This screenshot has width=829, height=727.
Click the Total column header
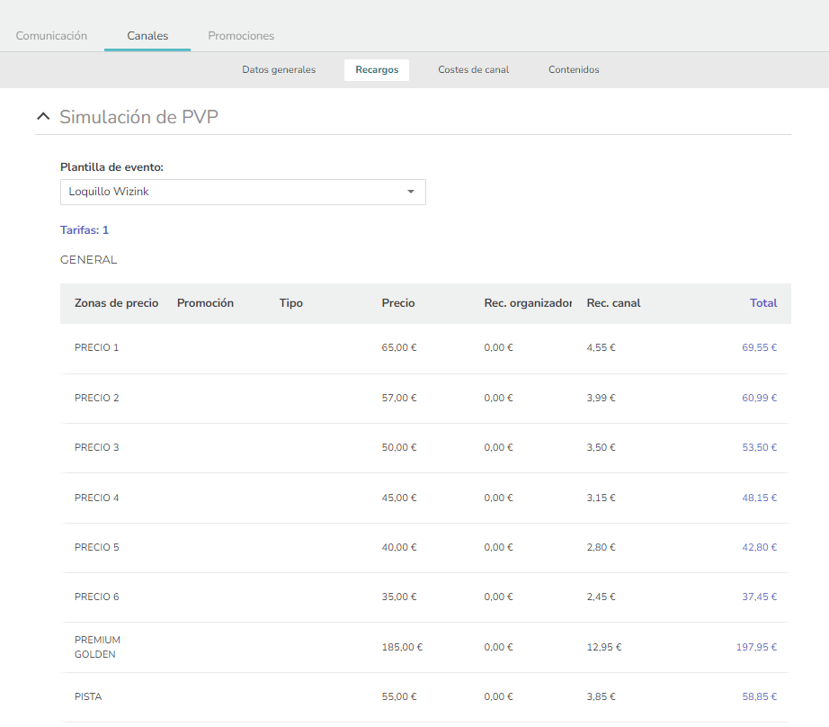click(763, 303)
